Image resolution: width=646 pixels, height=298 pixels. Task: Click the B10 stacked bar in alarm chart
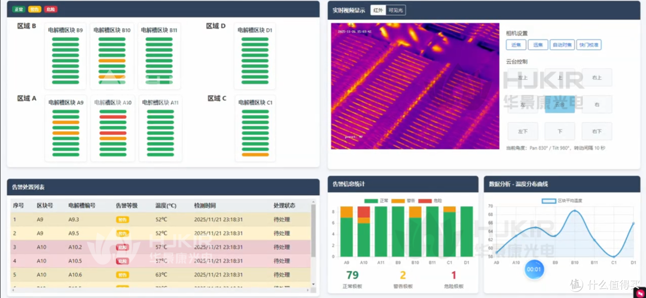tap(415, 232)
